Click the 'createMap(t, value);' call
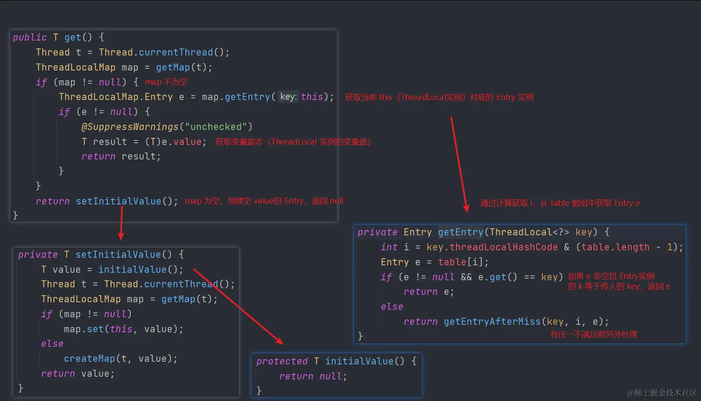The image size is (701, 401). coord(121,359)
